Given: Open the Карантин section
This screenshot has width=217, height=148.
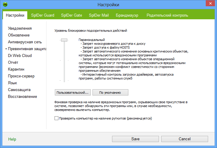Looking at the screenshot, I should click(x=16, y=69).
